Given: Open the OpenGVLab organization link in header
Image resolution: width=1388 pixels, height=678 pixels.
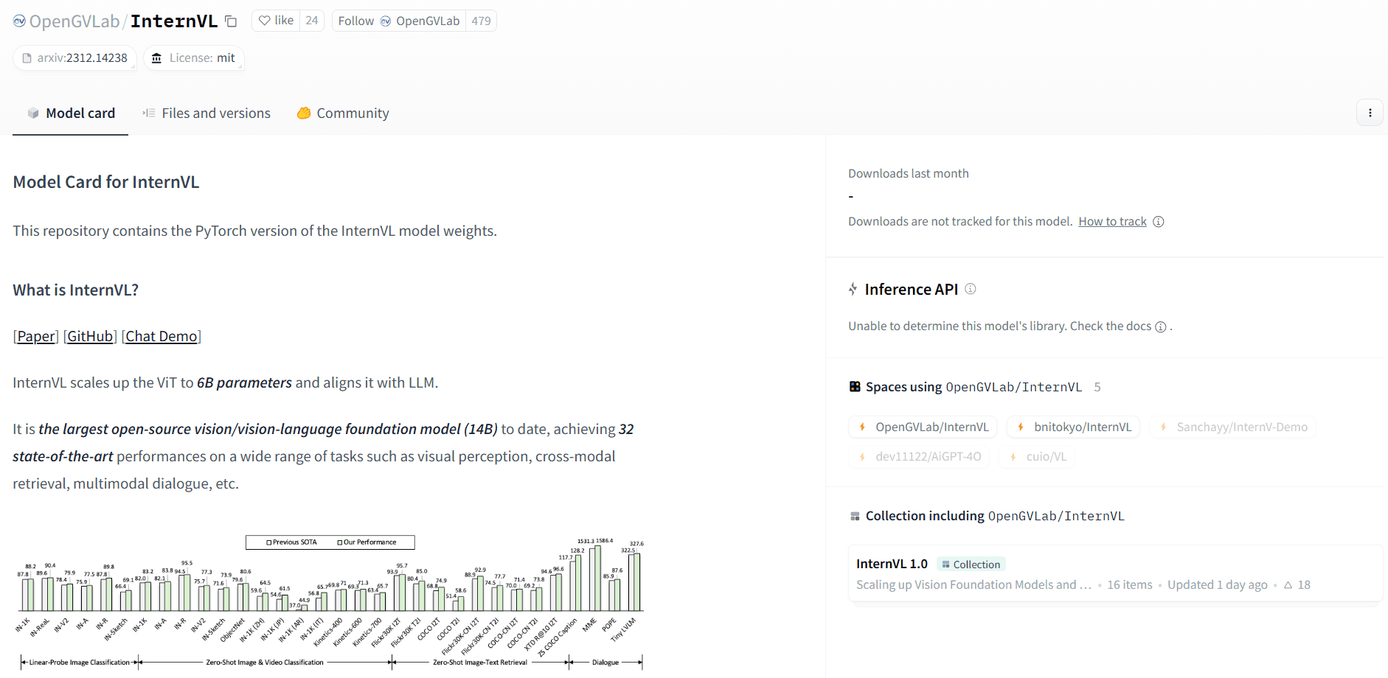Looking at the screenshot, I should click(x=74, y=21).
